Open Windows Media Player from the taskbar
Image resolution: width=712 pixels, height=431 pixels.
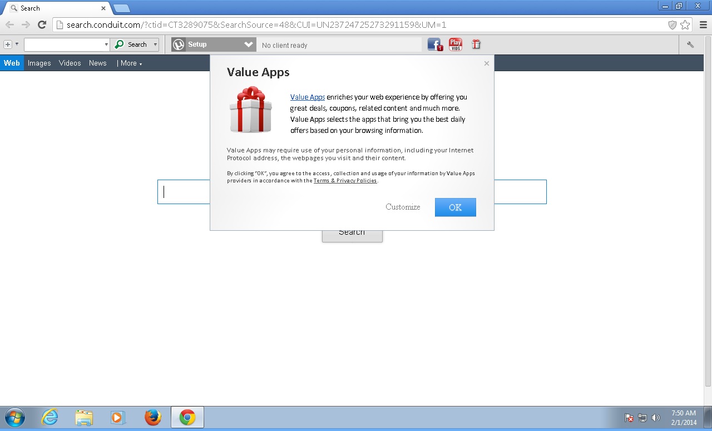pos(118,417)
